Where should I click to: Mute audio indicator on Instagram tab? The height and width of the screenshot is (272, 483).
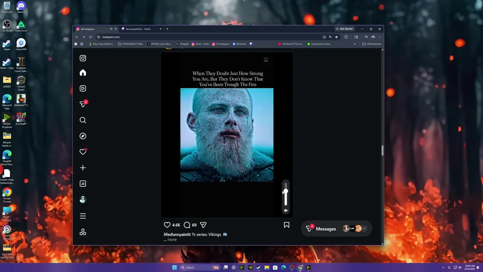coord(111,29)
